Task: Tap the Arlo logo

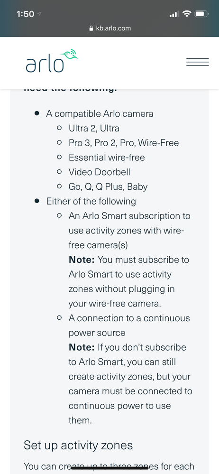Action: tap(52, 61)
